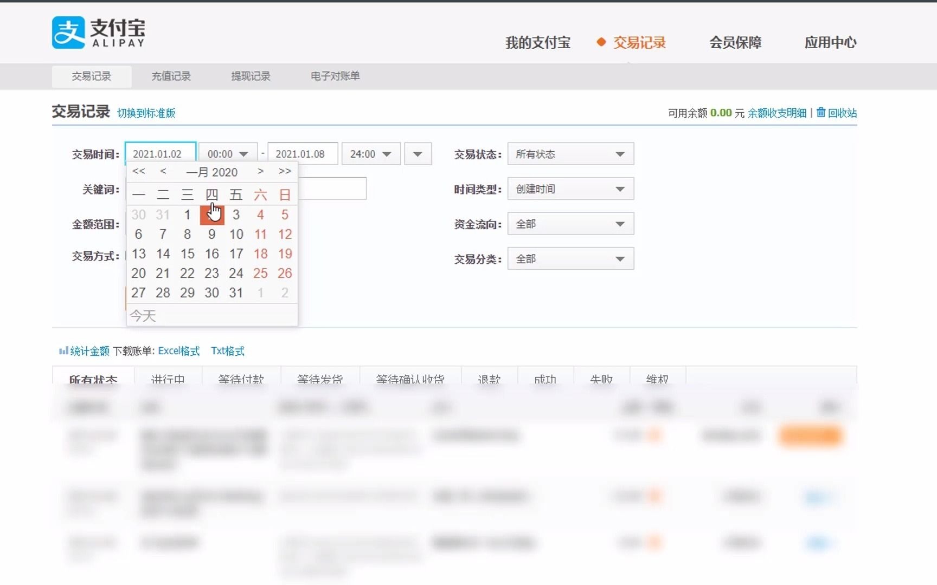Select the 进行中 results tab

click(168, 377)
